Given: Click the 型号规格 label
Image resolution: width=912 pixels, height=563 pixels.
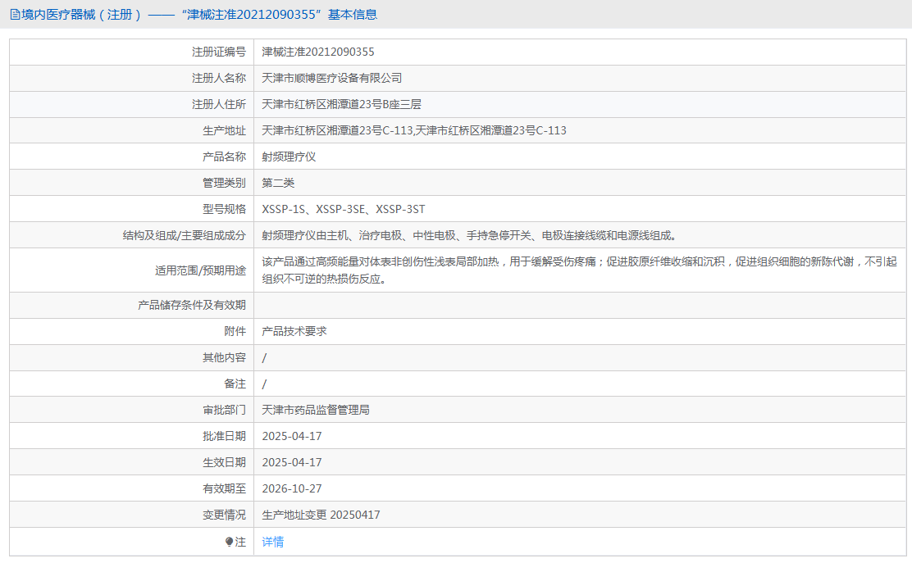Looking at the screenshot, I should tap(224, 209).
